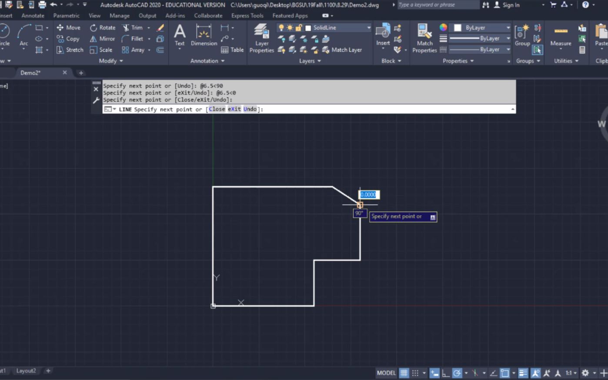Switch to the Layout2 tab

pyautogui.click(x=26, y=370)
